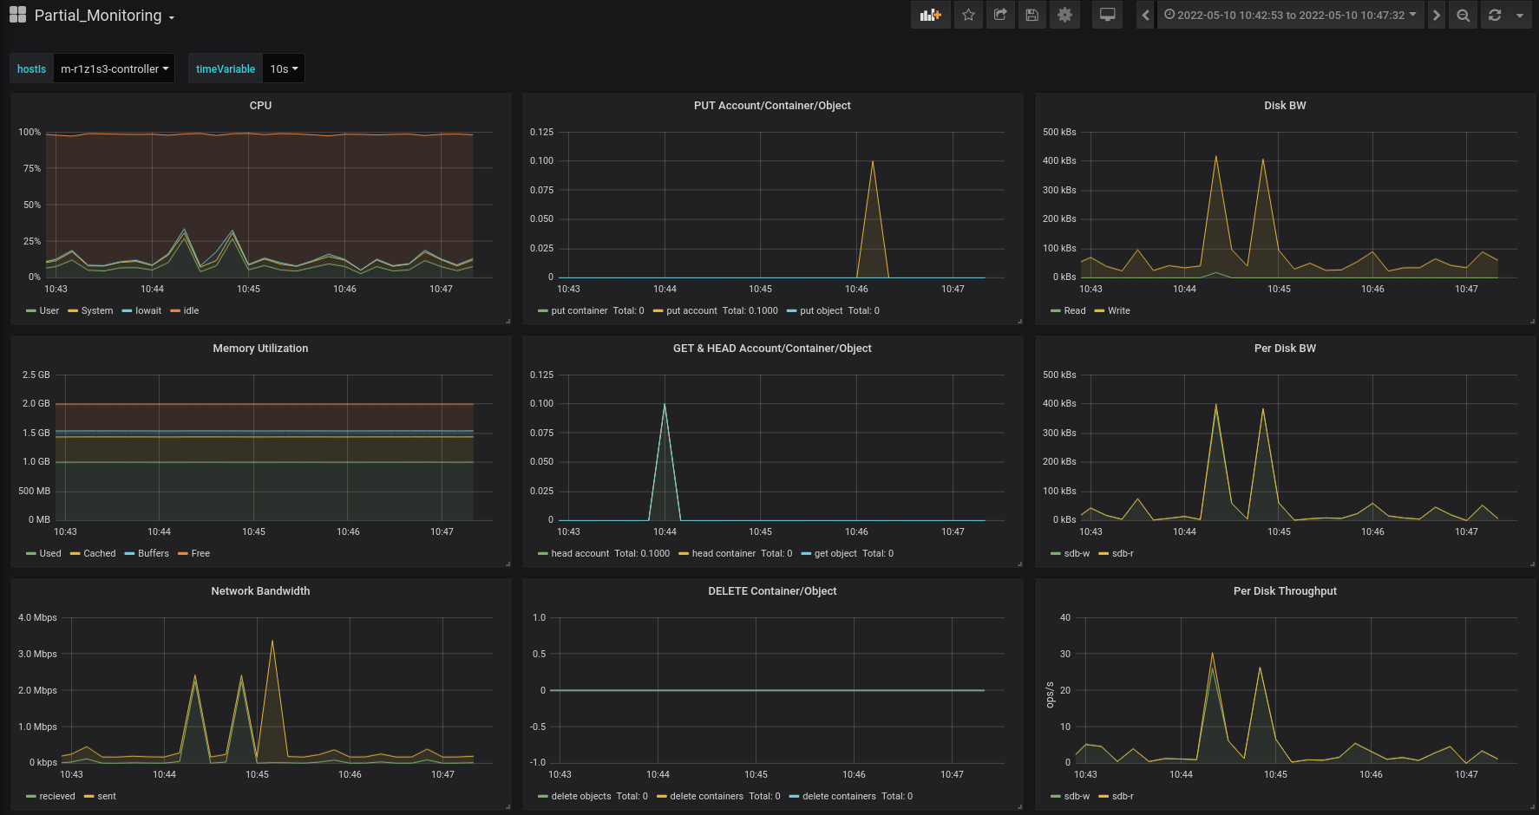Viewport: 1539px width, 815px height.
Task: Star this dashboard as favorite
Action: coord(968,16)
